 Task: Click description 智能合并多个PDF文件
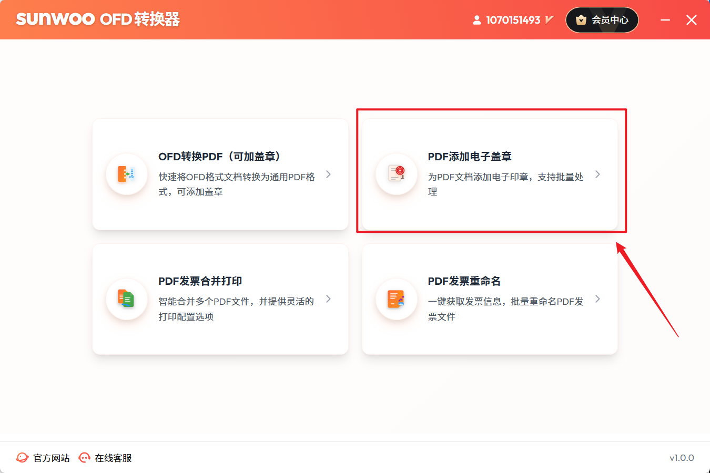click(x=236, y=309)
